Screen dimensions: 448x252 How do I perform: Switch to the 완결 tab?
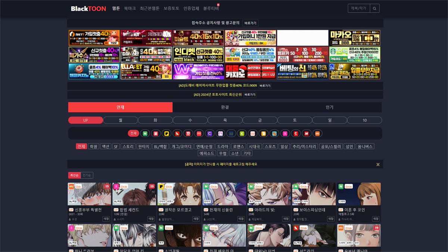click(225, 107)
